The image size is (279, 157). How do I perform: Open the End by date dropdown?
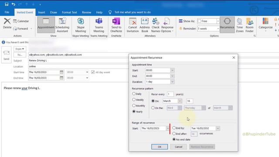(218, 128)
